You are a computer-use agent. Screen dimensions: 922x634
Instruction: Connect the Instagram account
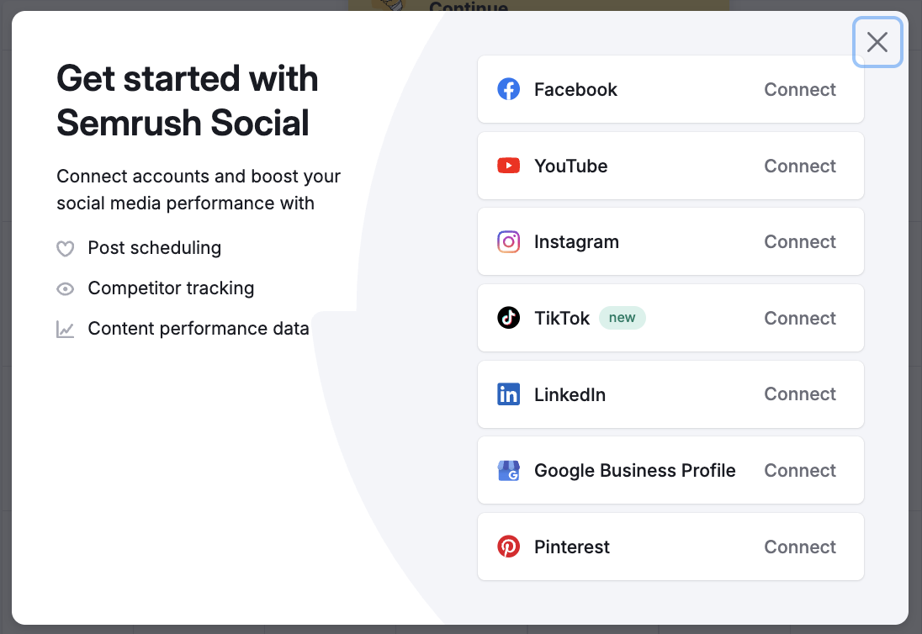799,241
